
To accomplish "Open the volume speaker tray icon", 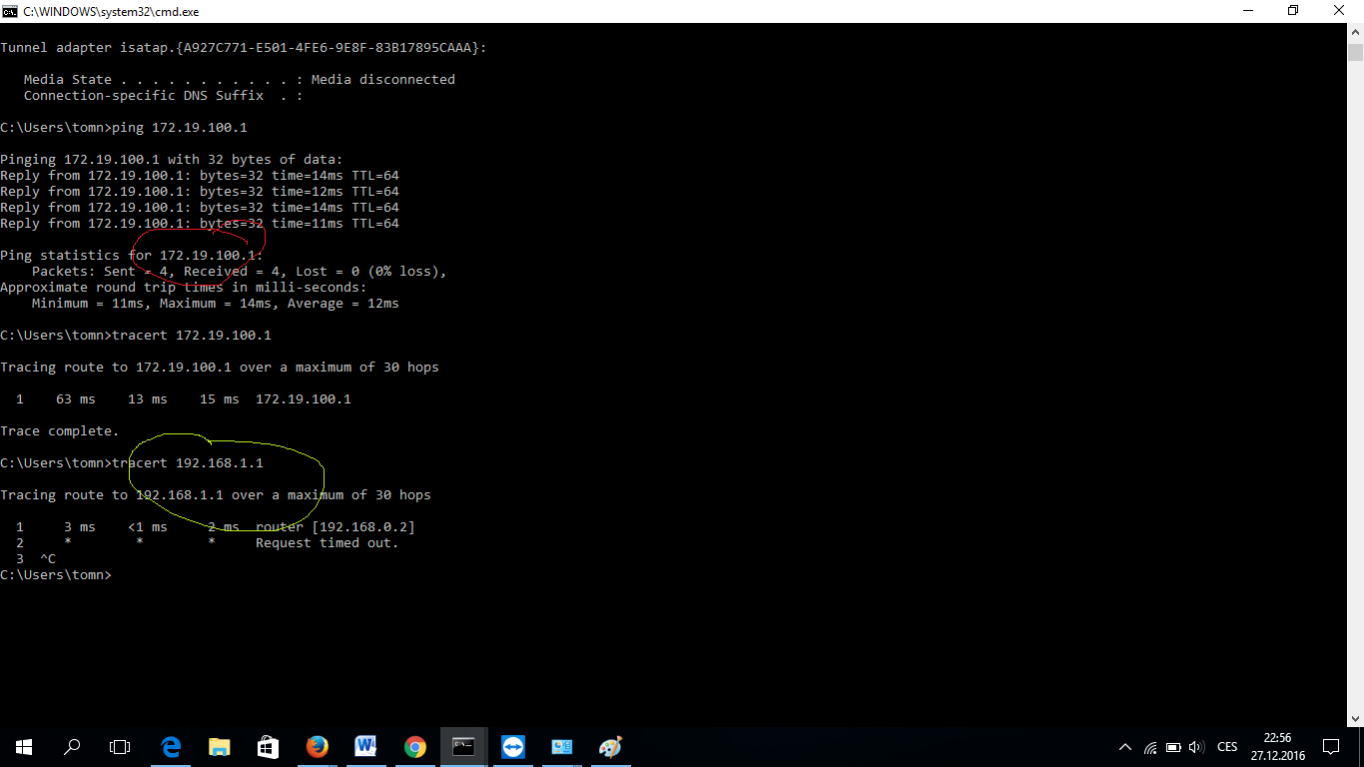I will tap(1196, 747).
